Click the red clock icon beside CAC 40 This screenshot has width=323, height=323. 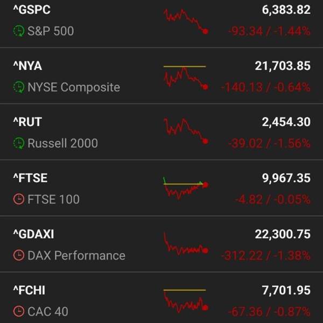tap(19, 311)
